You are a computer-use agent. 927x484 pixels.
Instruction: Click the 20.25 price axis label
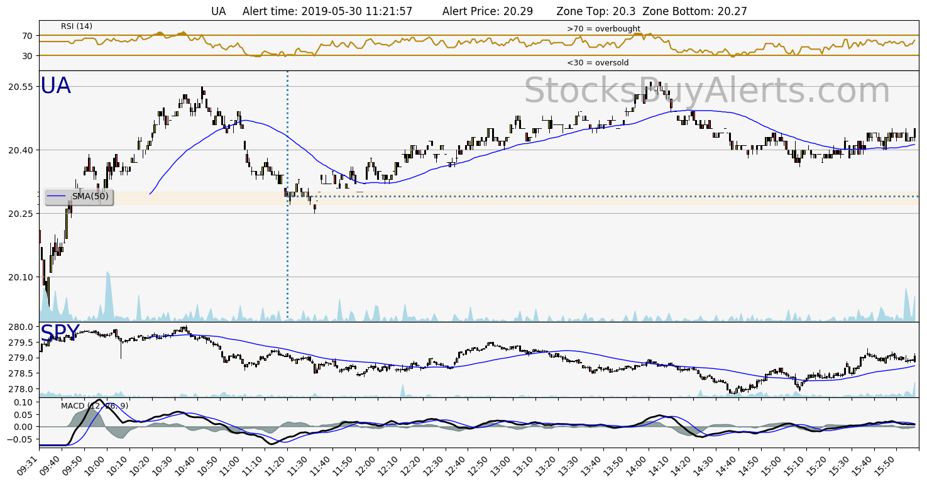point(20,214)
